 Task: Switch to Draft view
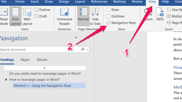tap(41, 16)
